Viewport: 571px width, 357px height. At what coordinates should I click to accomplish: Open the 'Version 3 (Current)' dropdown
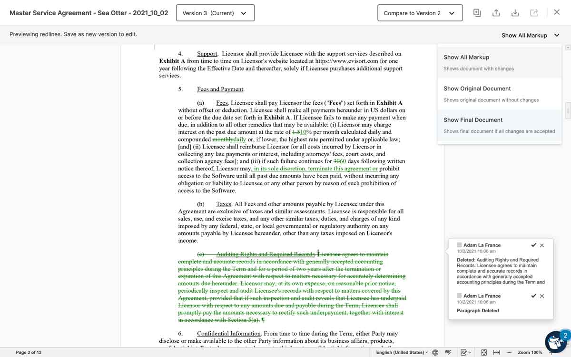click(x=215, y=13)
